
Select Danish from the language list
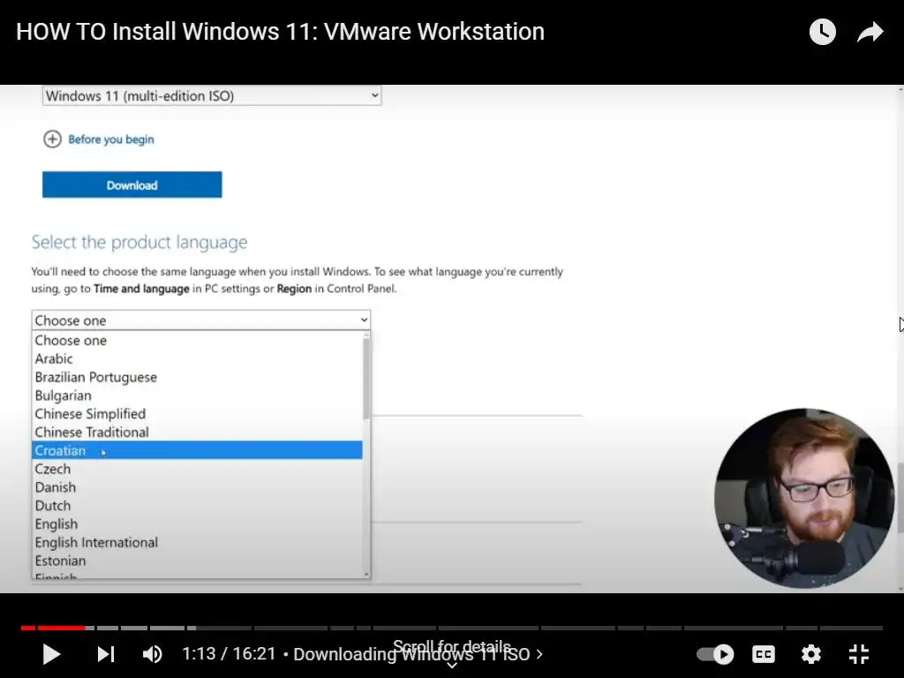(197, 487)
